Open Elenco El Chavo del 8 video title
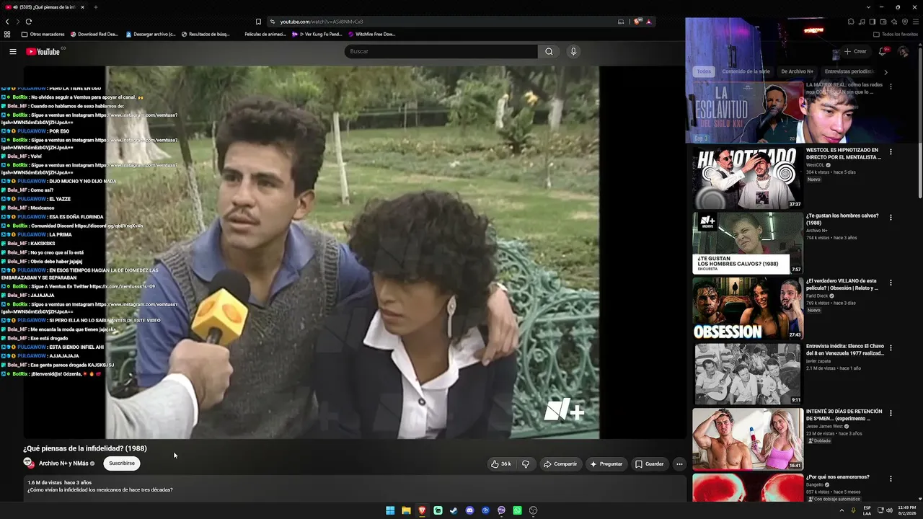 [x=845, y=350]
